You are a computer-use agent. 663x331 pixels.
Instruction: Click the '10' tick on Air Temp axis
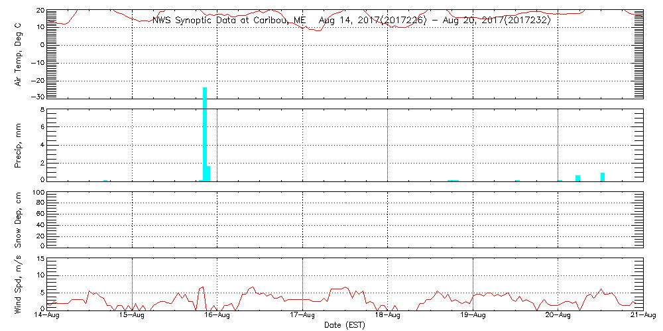pos(40,26)
